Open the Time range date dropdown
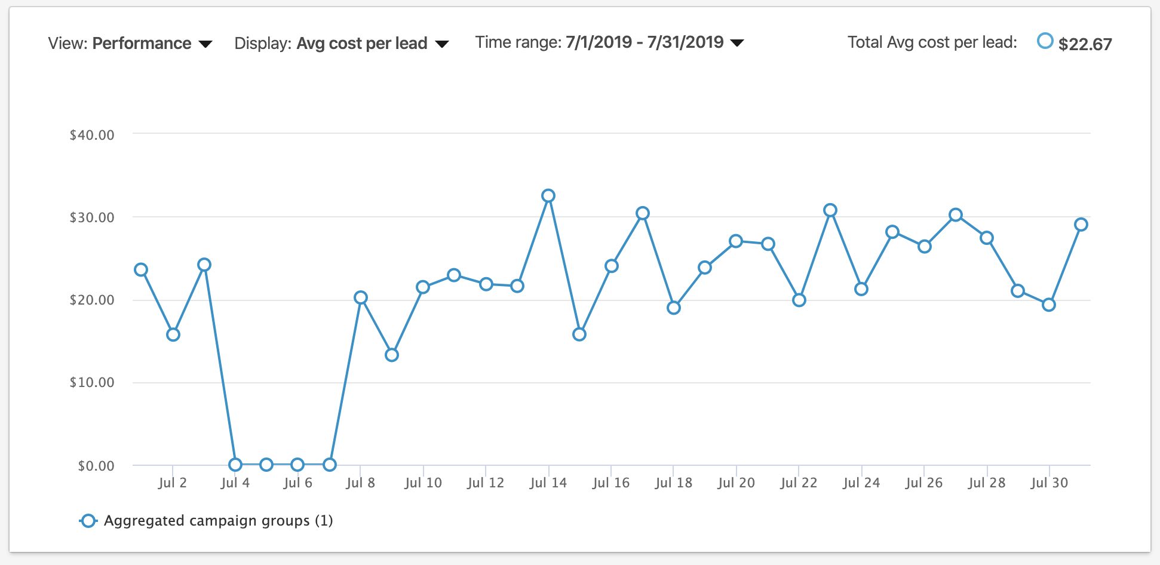 [x=609, y=42]
